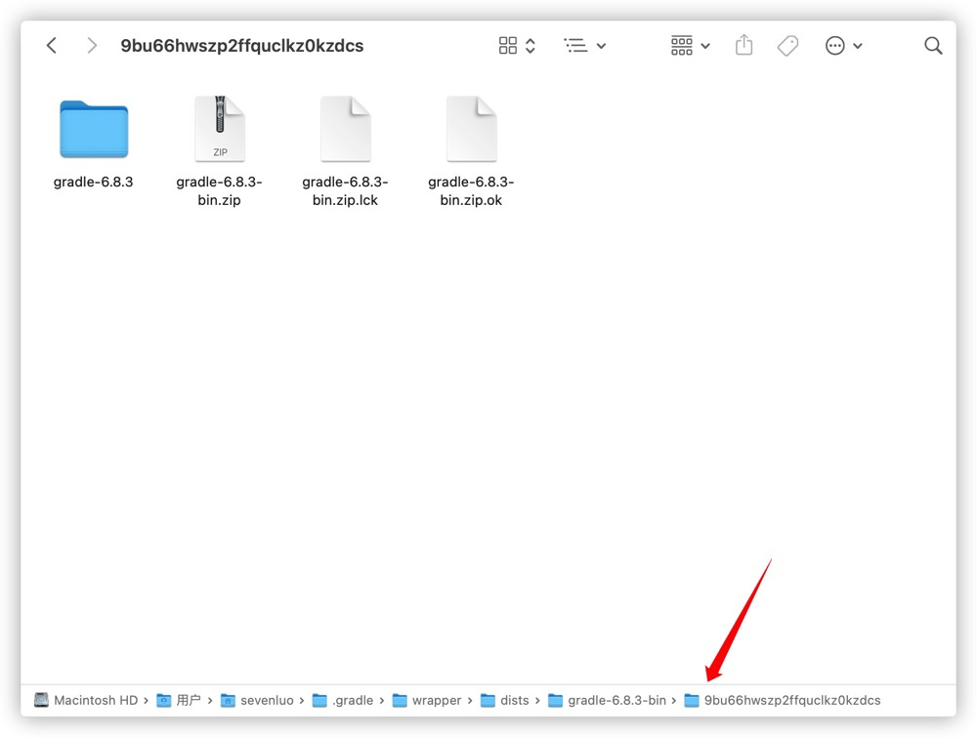The image size is (977, 738).
Task: Go forward with the right chevron
Action: pyautogui.click(x=92, y=46)
